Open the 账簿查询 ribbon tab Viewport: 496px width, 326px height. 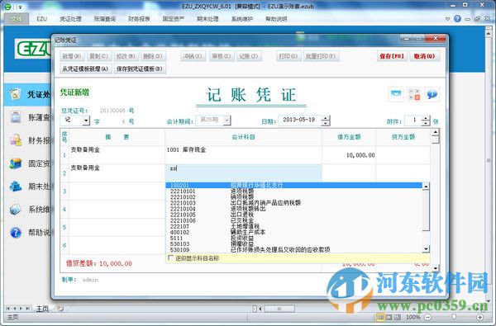(105, 19)
